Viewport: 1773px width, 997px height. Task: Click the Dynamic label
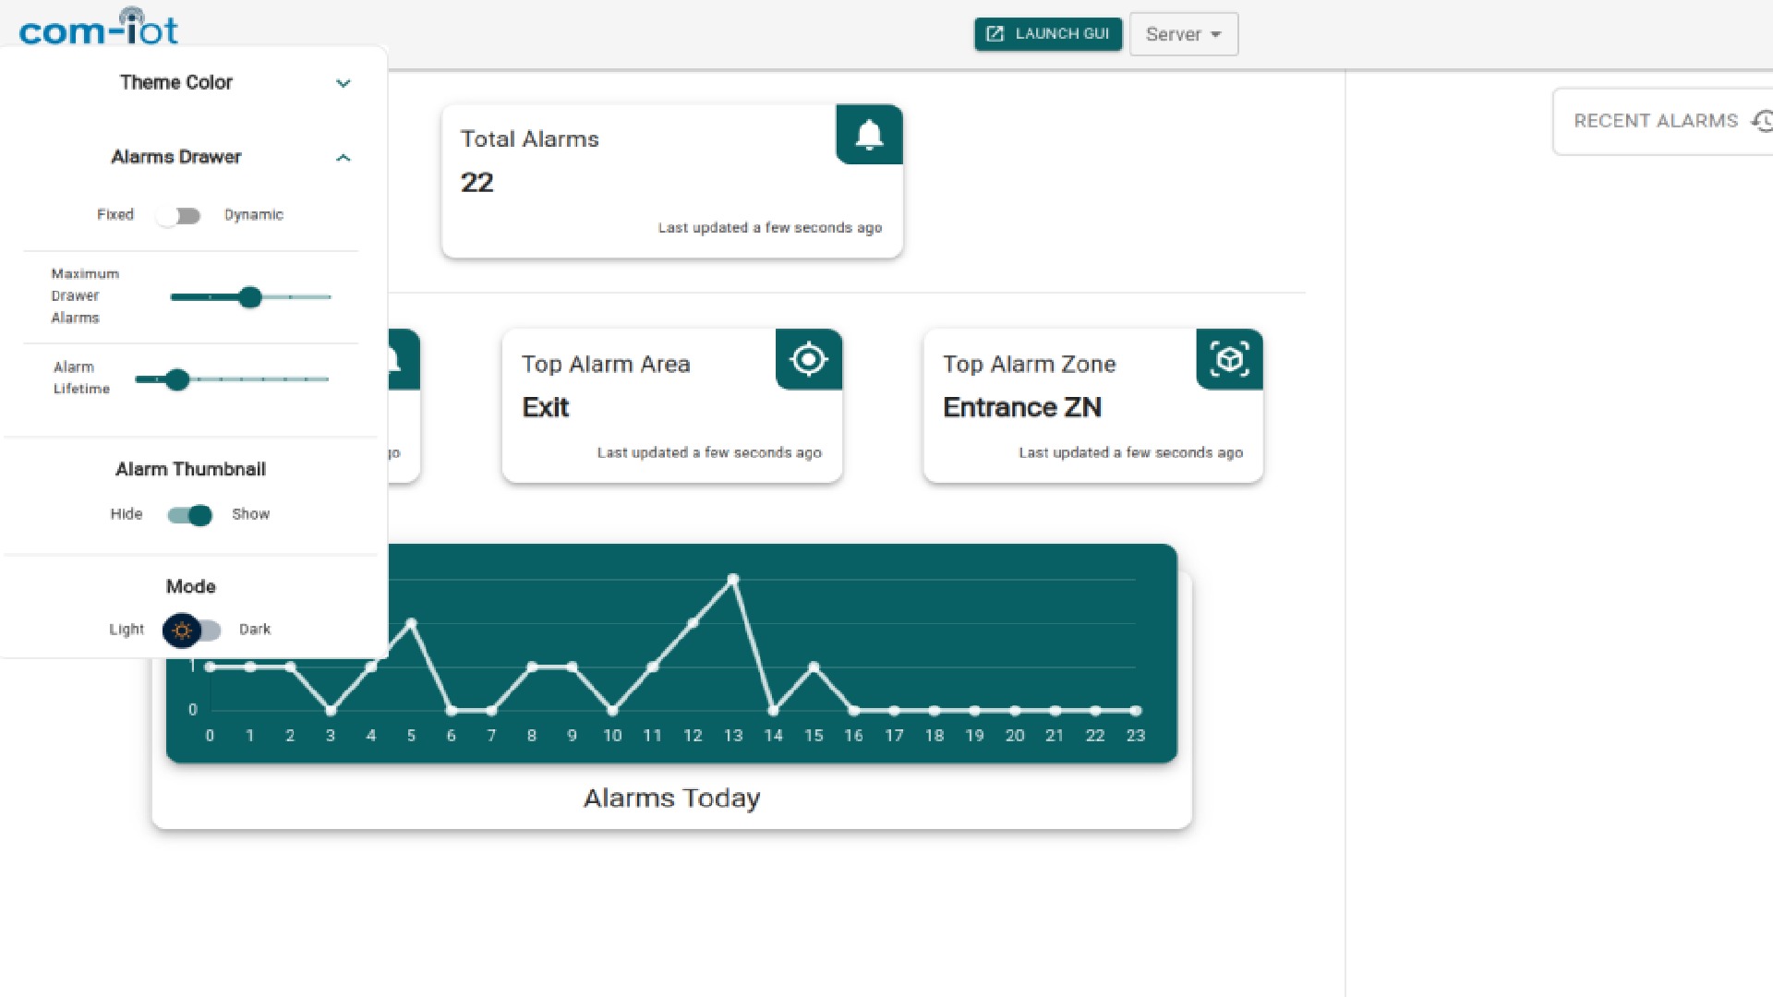tap(254, 215)
